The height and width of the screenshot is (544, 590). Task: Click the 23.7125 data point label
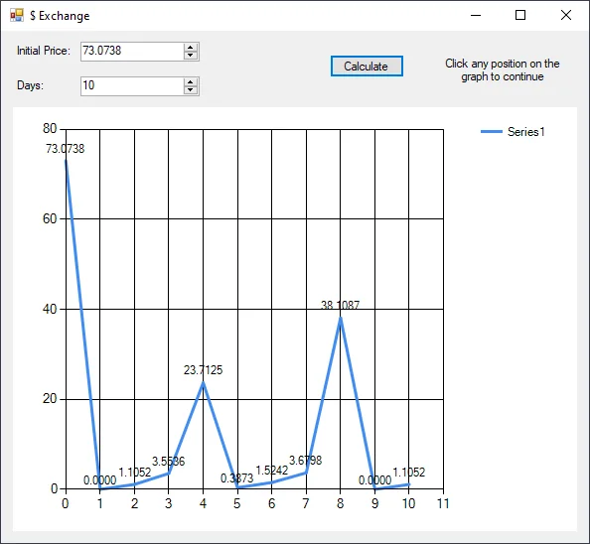(x=203, y=370)
